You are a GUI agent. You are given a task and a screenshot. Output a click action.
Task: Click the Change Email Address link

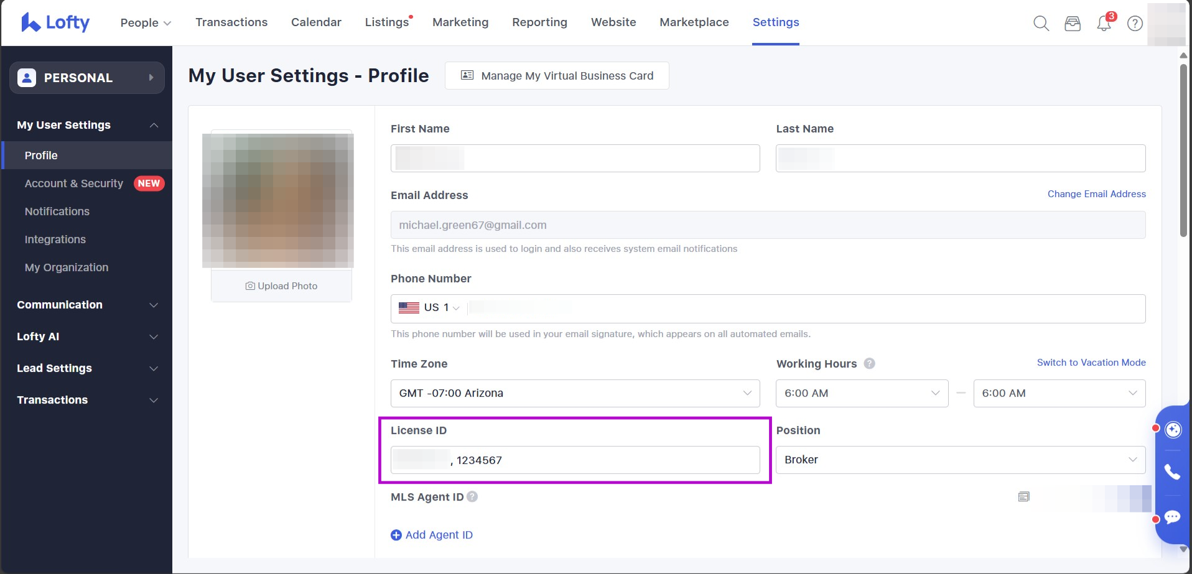point(1096,194)
